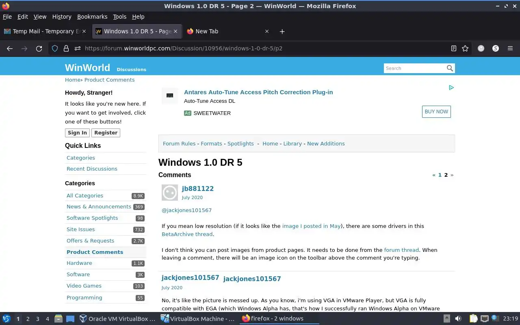Click the network icon in system tray
Image resolution: width=520 pixels, height=325 pixels.
pos(485,318)
